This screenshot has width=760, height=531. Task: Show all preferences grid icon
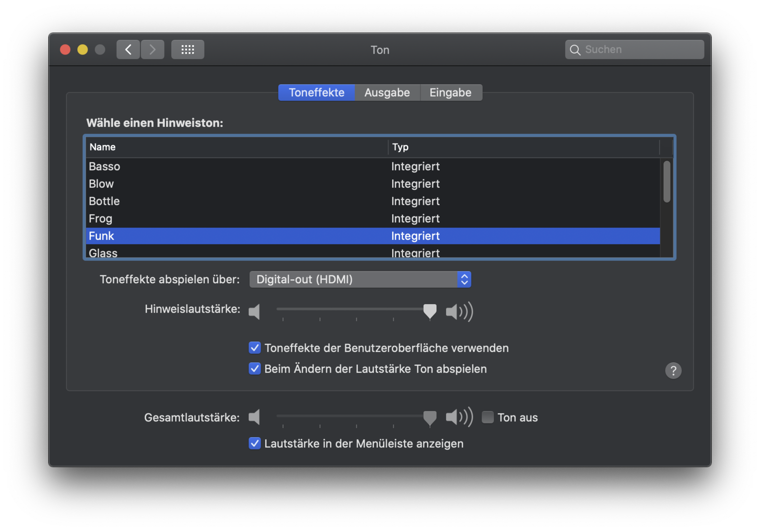click(x=187, y=50)
